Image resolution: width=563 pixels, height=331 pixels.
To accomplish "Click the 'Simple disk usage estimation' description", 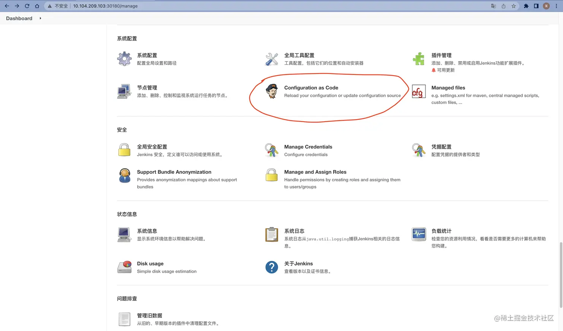I will point(166,271).
